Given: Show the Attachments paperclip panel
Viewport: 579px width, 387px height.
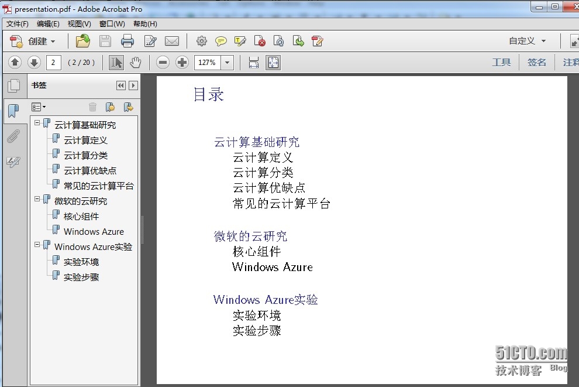Looking at the screenshot, I should [x=13, y=136].
